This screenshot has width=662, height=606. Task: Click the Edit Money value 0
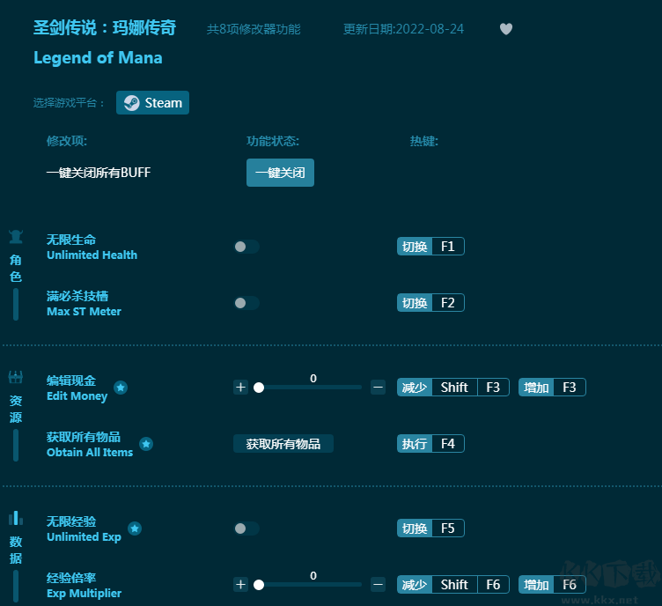[313, 379]
